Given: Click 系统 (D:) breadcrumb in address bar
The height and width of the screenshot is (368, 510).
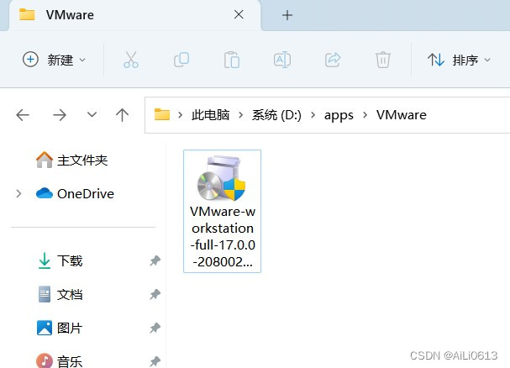Looking at the screenshot, I should 276,115.
